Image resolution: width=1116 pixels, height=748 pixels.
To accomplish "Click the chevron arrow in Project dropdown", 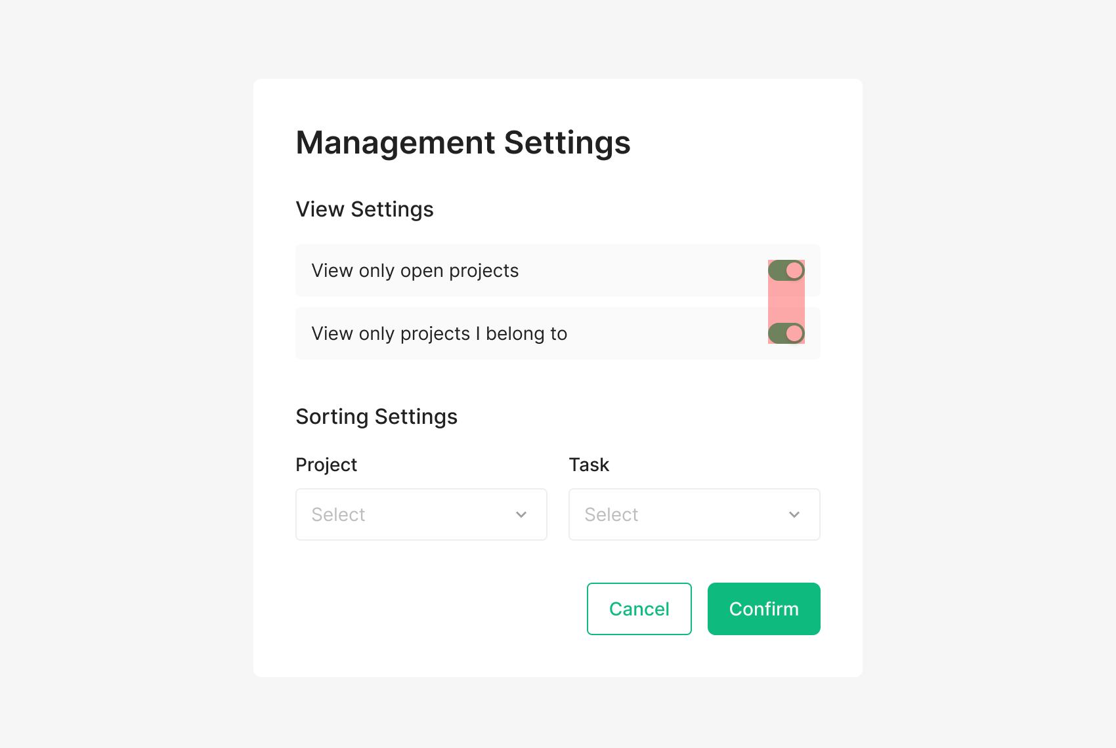I will [x=521, y=515].
